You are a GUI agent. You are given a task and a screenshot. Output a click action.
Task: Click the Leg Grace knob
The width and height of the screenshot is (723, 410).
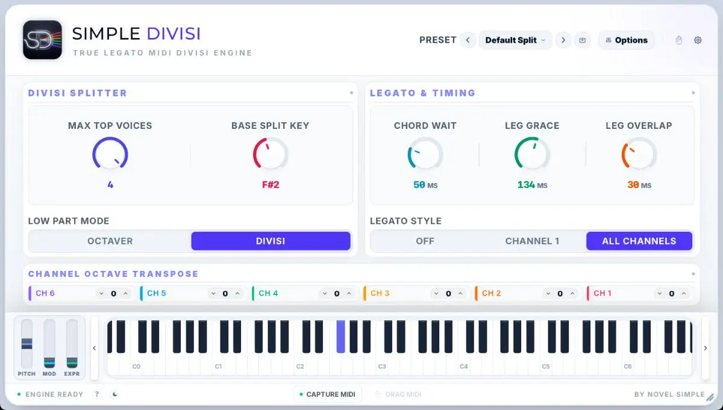click(x=532, y=154)
